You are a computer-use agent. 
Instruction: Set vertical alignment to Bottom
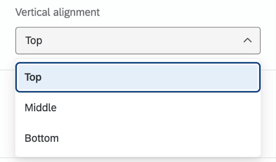pos(42,138)
